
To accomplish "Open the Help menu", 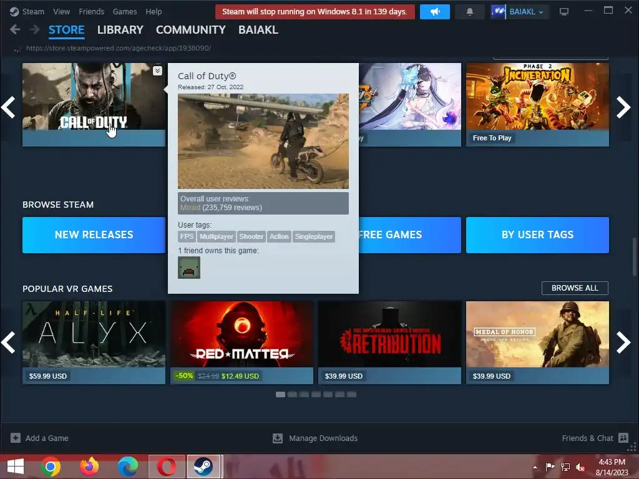I will pos(154,12).
